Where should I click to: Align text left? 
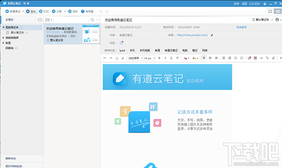tap(204, 58)
